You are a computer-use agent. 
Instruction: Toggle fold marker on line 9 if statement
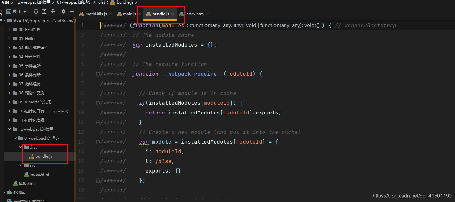coord(98,103)
